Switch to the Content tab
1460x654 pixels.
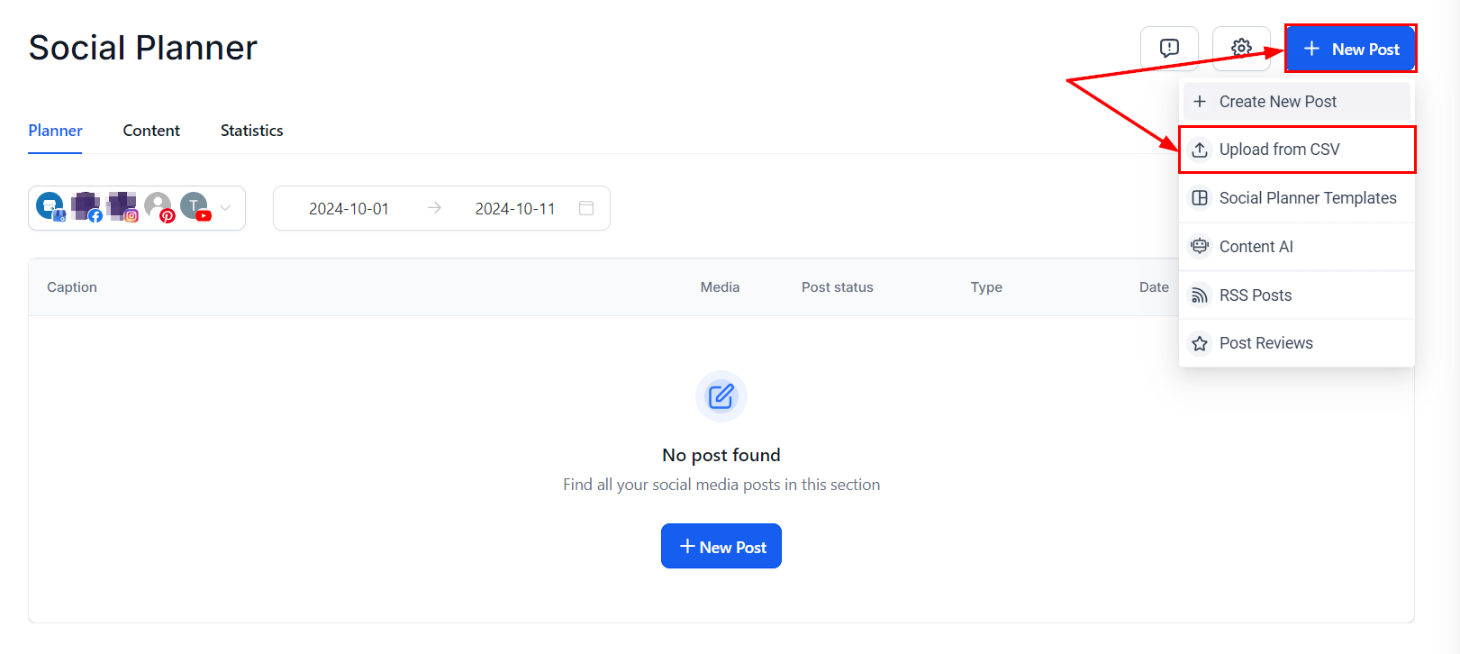[151, 131]
